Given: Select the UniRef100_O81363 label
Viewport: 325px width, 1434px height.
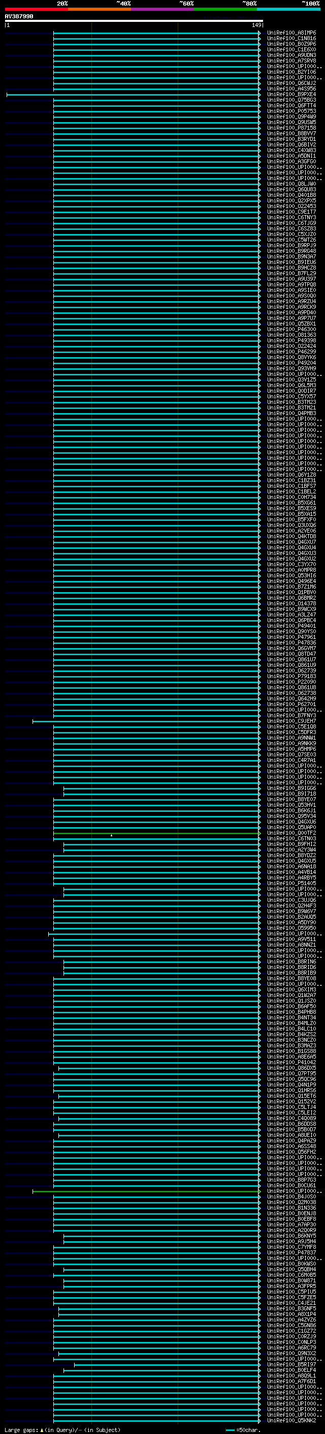Looking at the screenshot, I should pyautogui.click(x=291, y=335).
